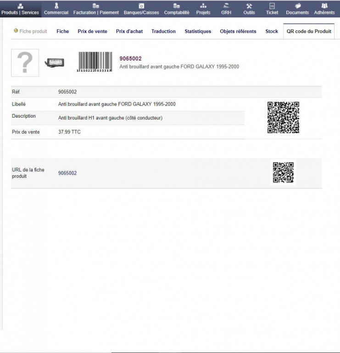Switch to the Statistiques tab
The image size is (340, 353).
click(x=198, y=31)
